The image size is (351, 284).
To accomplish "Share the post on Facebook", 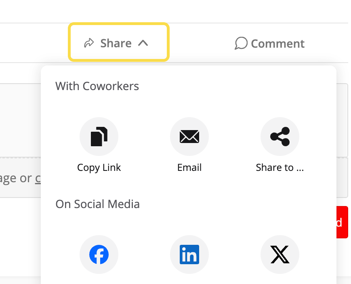I will point(99,255).
